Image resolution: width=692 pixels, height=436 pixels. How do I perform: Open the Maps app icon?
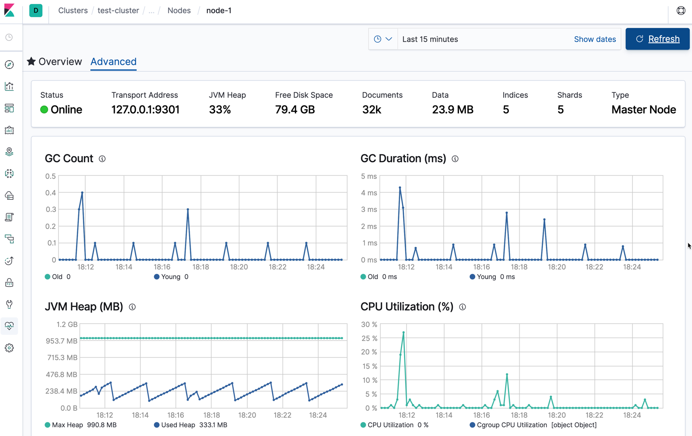[x=9, y=152]
